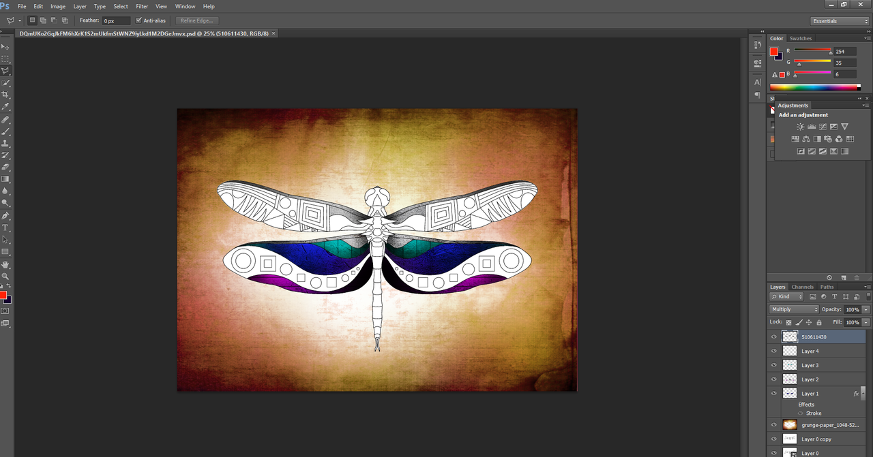Image resolution: width=873 pixels, height=457 pixels.
Task: Select the Eyedropper tool
Action: (x=5, y=107)
